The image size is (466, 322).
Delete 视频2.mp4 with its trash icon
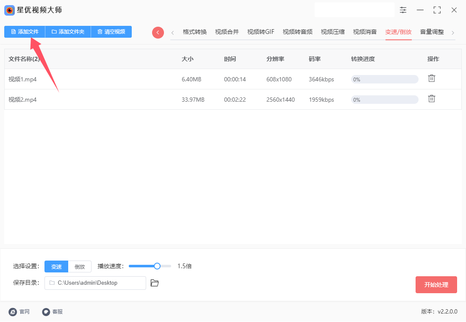(432, 99)
